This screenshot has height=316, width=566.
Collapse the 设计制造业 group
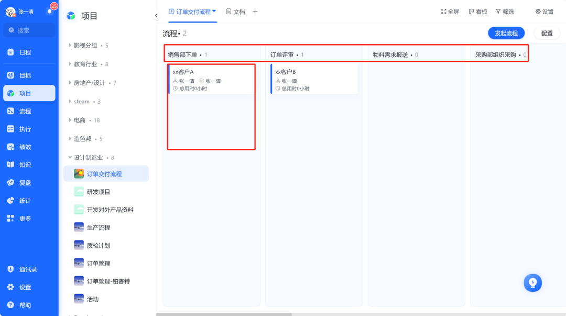tap(70, 157)
